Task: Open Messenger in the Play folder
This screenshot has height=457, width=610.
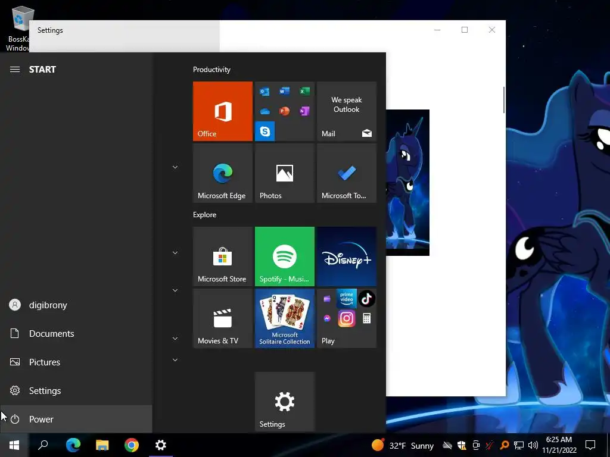Action: (x=327, y=319)
